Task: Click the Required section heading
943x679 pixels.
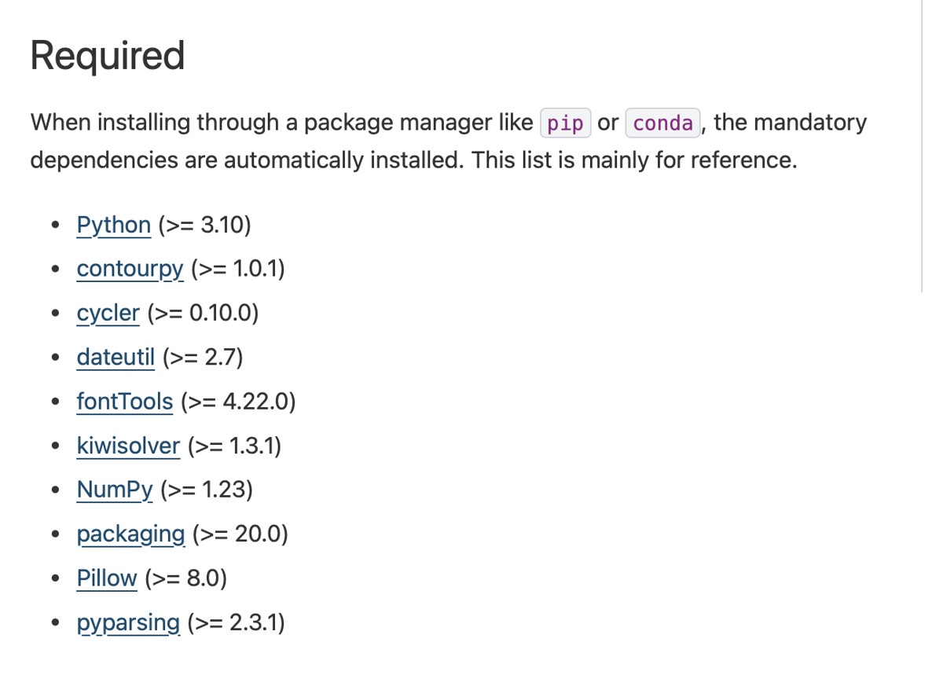Action: tap(108, 56)
